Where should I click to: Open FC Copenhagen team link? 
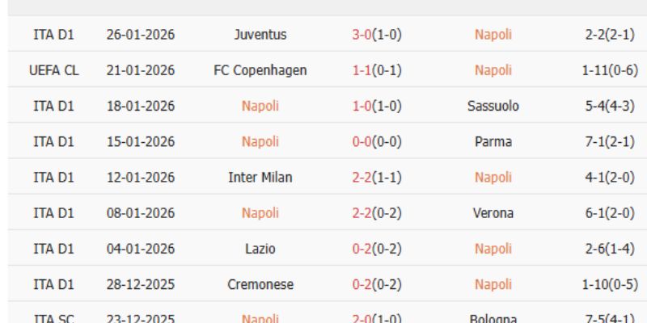259,70
